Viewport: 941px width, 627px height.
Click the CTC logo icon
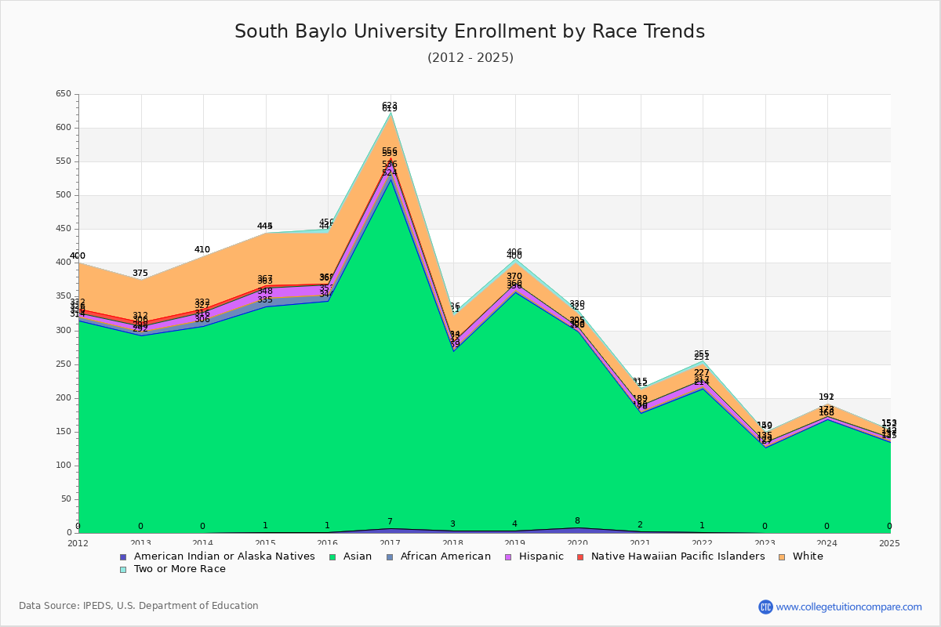765,607
